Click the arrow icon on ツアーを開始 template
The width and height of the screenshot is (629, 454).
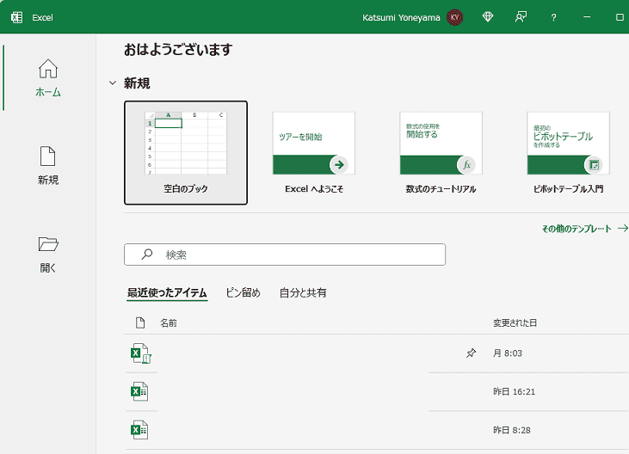(x=339, y=165)
